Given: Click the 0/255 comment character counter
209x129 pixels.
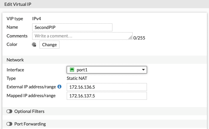Looking at the screenshot, I should tap(139, 38).
